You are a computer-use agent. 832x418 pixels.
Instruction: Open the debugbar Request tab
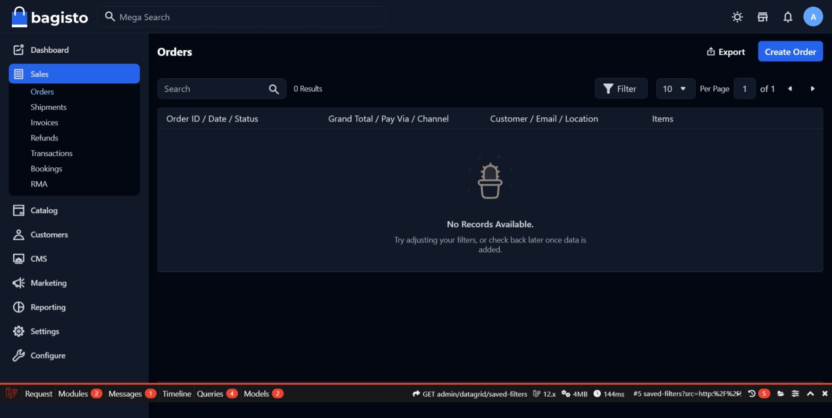(x=39, y=393)
